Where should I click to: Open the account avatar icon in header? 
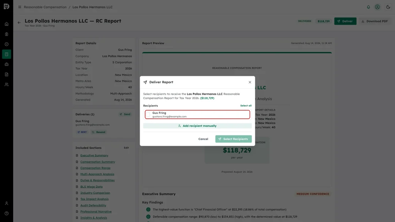[x=377, y=7]
